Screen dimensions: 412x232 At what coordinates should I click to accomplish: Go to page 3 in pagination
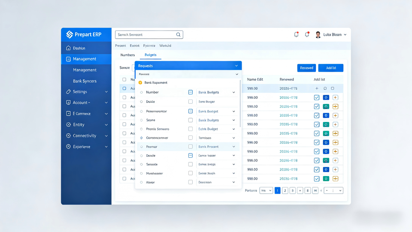pos(292,190)
